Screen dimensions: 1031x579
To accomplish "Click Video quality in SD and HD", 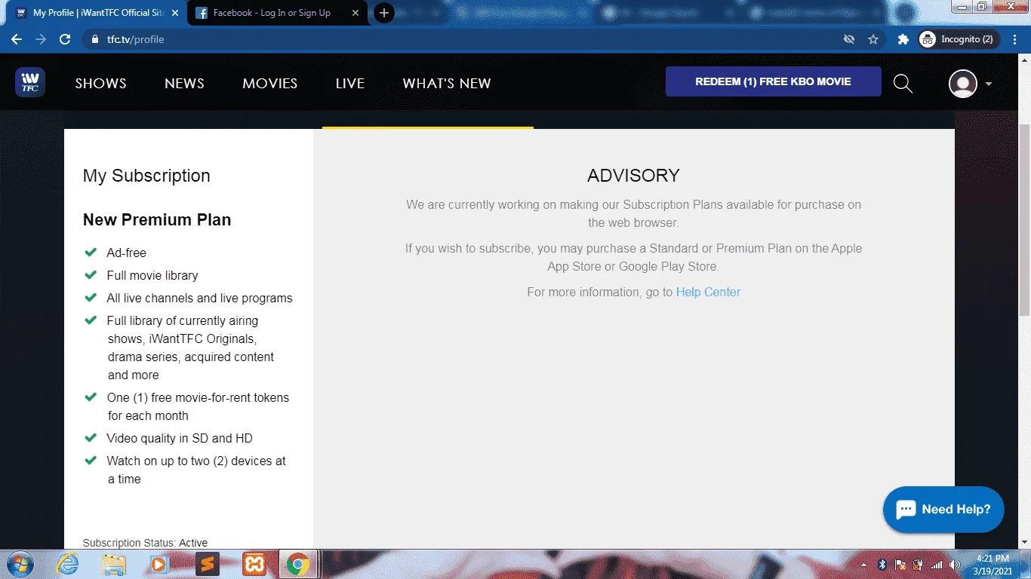I will point(180,438).
